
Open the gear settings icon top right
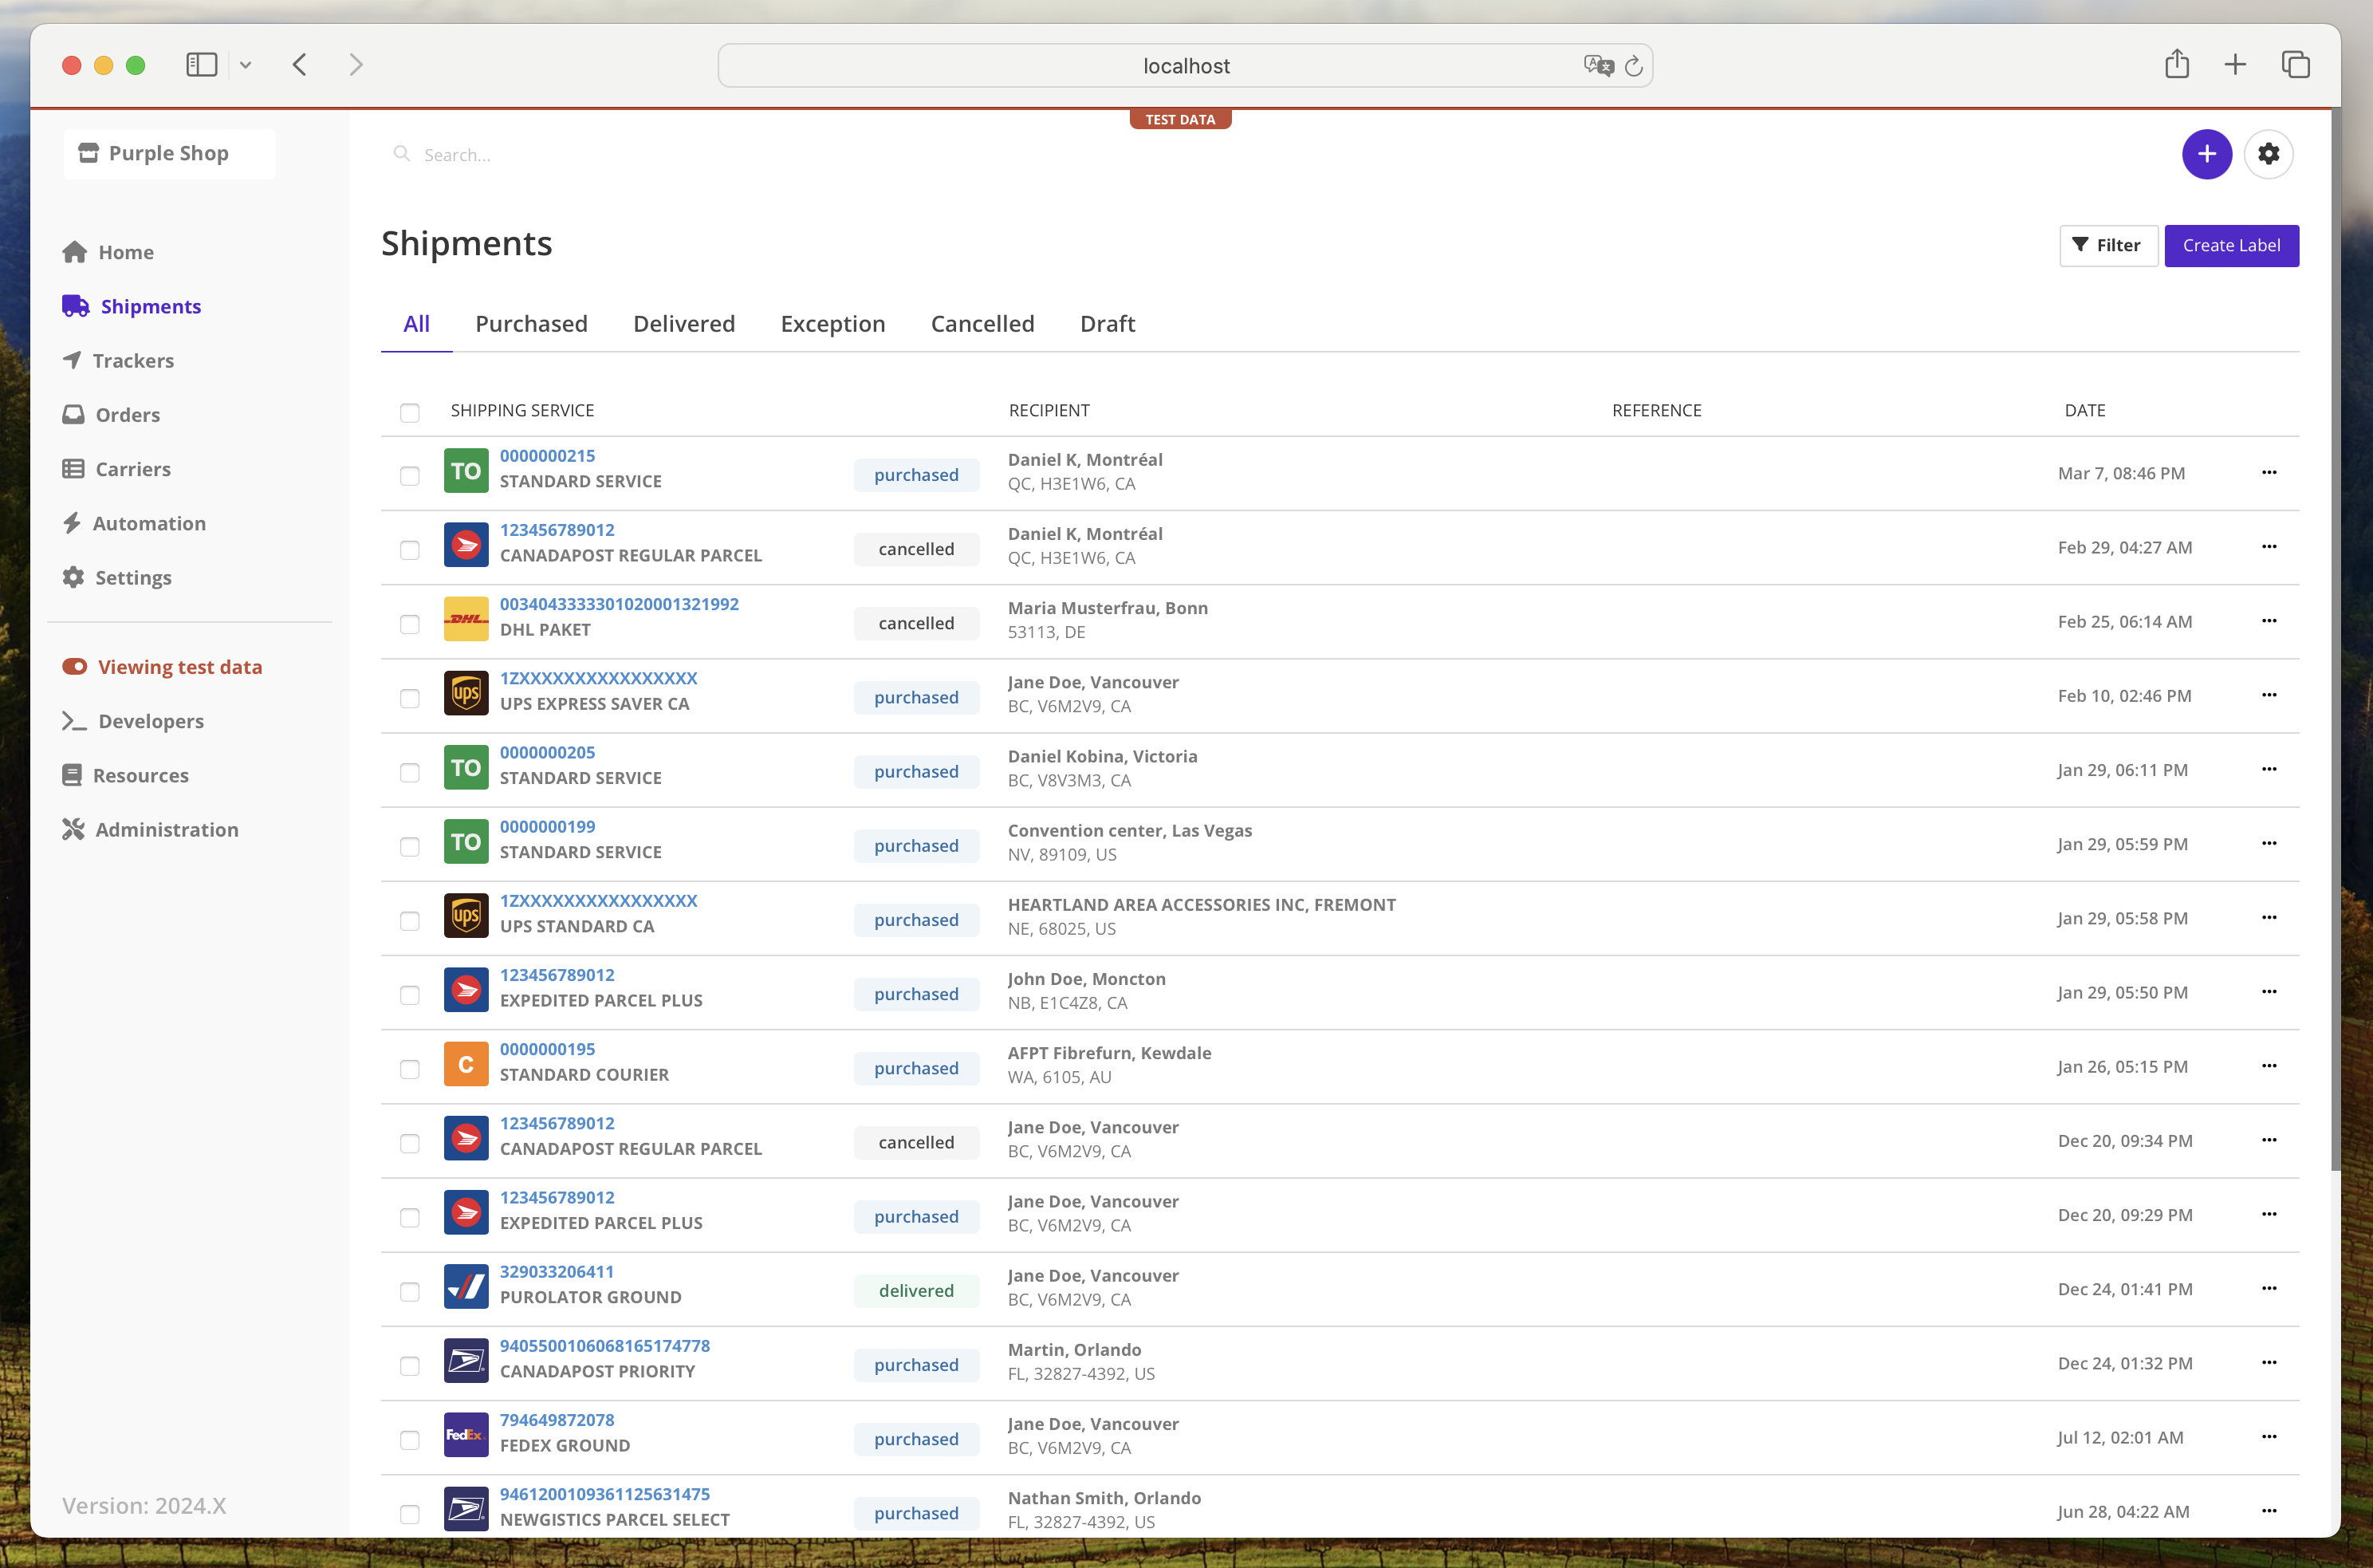[2268, 154]
